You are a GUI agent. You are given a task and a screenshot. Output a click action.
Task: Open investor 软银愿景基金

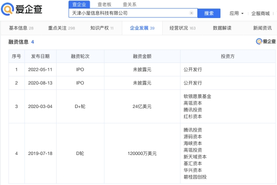tap(197, 96)
